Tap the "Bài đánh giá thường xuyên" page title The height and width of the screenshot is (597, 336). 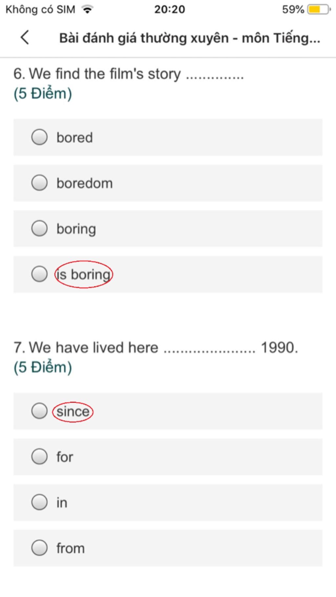[x=189, y=38]
